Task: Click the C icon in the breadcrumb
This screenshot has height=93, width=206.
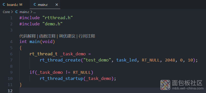Action: 17,12
